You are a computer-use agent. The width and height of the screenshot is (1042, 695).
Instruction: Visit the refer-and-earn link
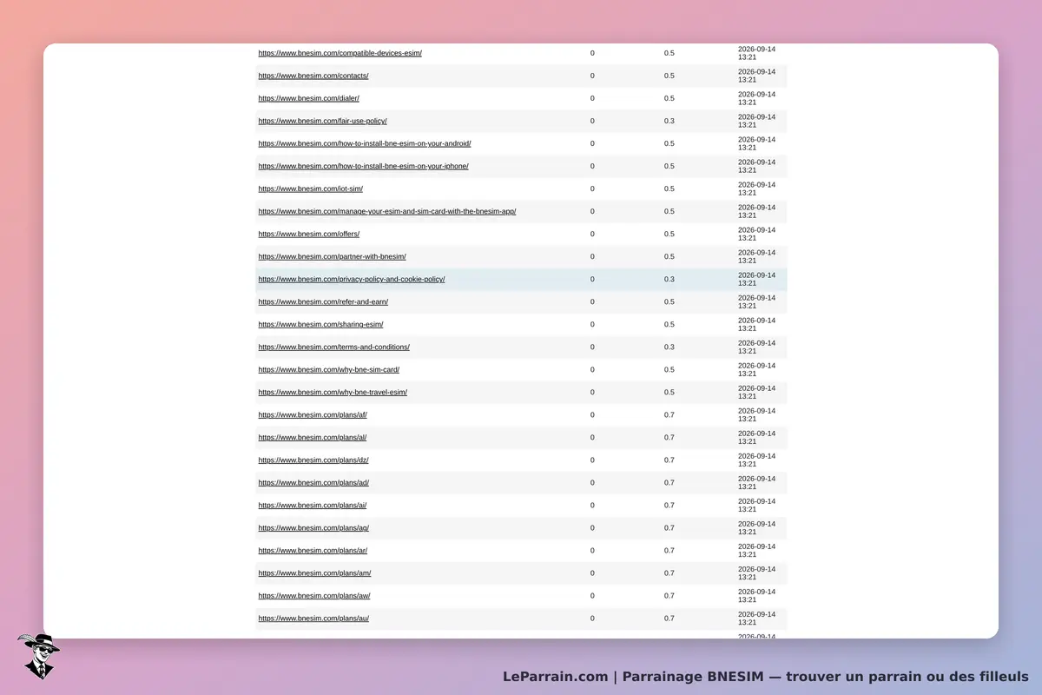click(323, 301)
